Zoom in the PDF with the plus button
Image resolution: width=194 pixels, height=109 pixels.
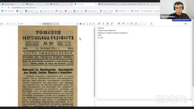coord(40,24)
